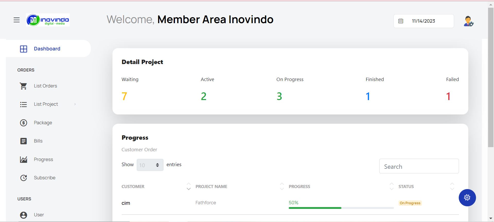Screen dimensions: 494x222
Task: Click the Inovindo digital media logo
Action: click(48, 20)
